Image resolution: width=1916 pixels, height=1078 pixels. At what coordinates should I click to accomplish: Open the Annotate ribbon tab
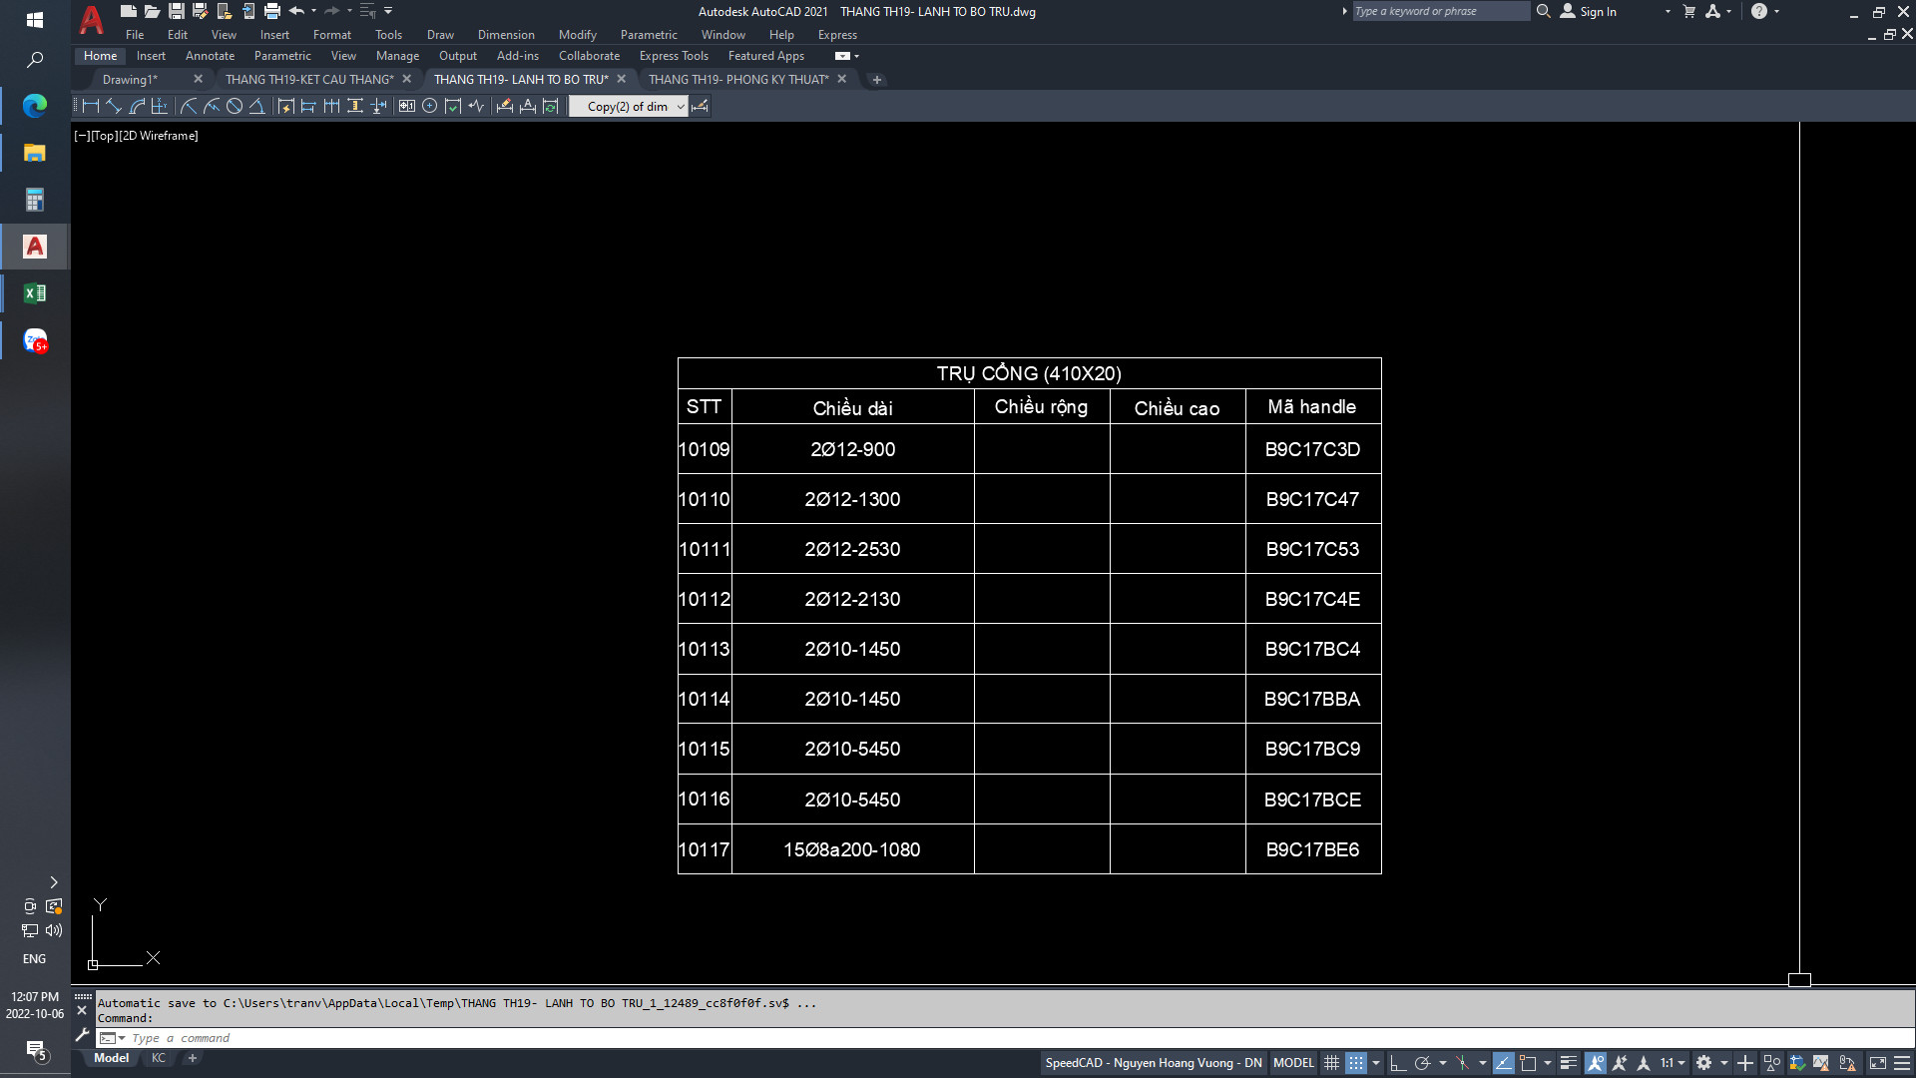pos(210,56)
